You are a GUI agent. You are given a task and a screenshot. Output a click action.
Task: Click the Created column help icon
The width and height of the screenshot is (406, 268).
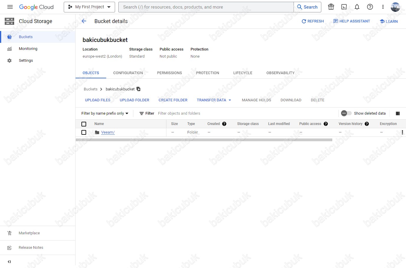[x=224, y=124]
